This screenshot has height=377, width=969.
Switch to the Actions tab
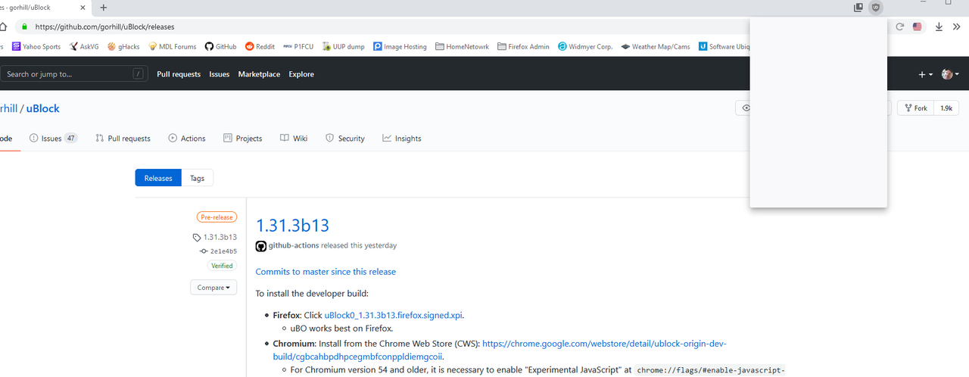tap(187, 139)
